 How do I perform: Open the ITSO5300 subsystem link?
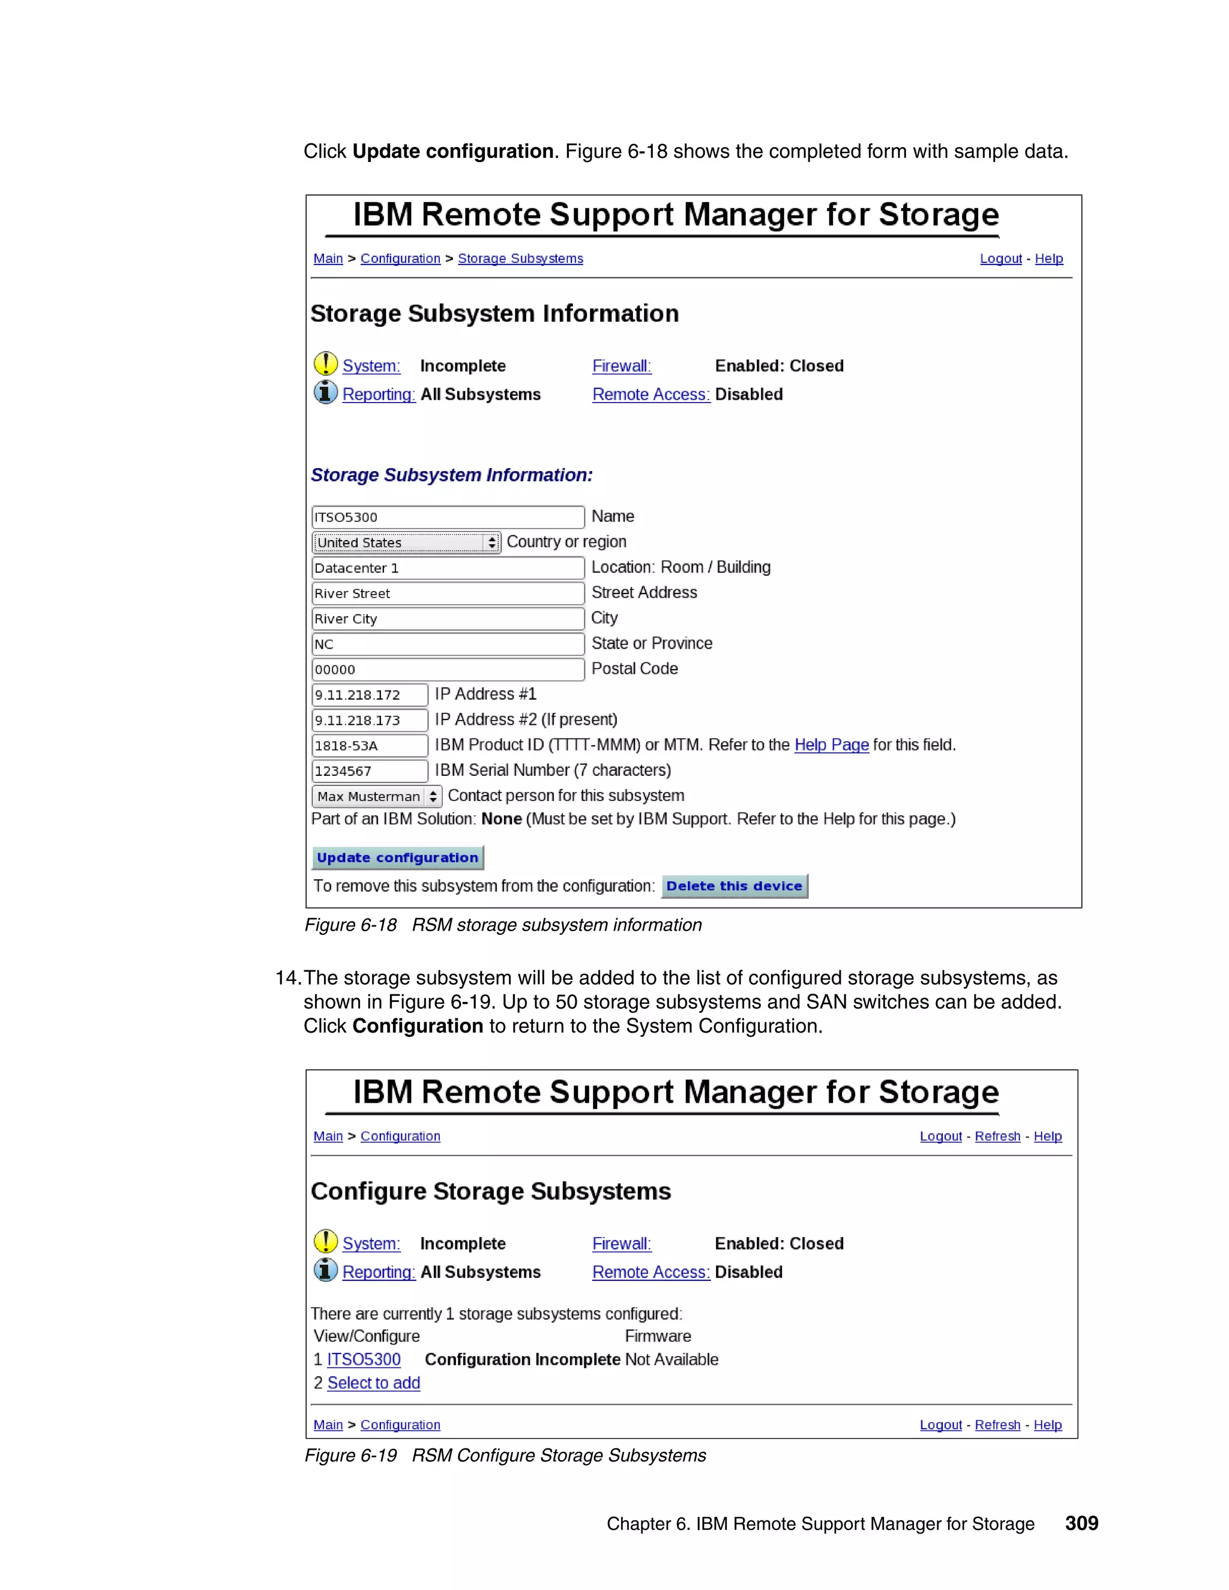coord(364,1360)
